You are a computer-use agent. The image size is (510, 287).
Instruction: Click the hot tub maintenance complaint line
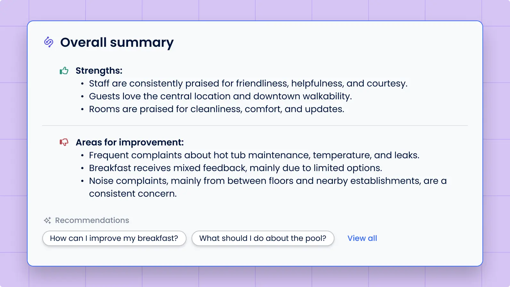(x=254, y=155)
